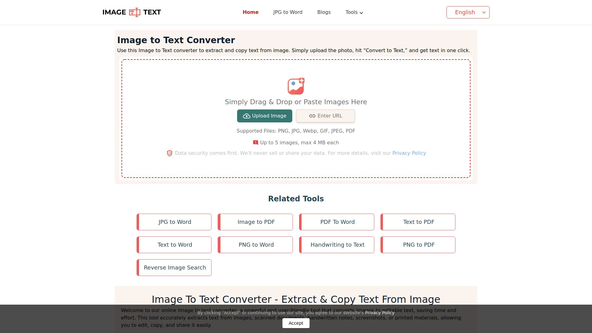This screenshot has height=333, width=592.
Task: Click the red warning icon near image limit
Action: [255, 142]
